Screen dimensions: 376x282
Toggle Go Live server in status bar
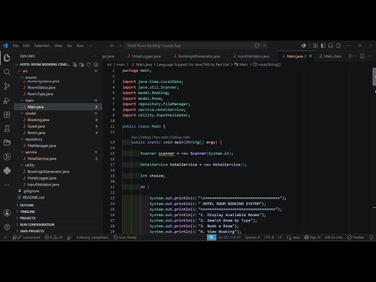coord(334,237)
